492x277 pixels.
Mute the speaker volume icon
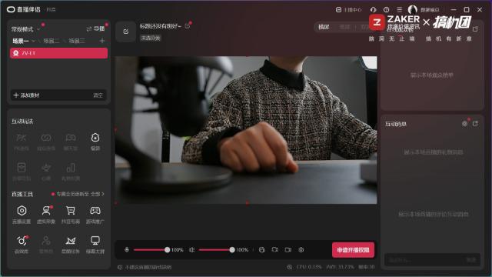[191, 249]
